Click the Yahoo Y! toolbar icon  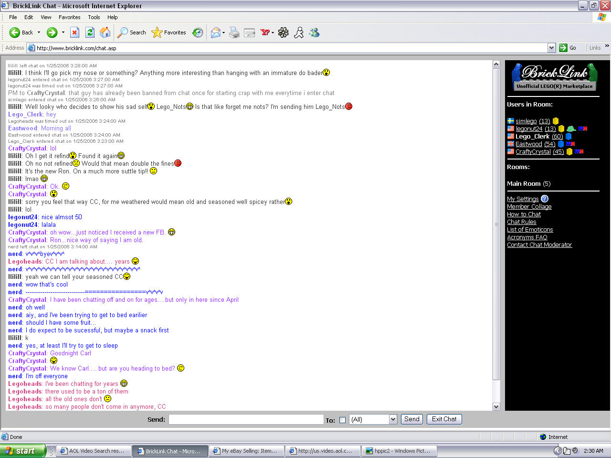coord(264,32)
